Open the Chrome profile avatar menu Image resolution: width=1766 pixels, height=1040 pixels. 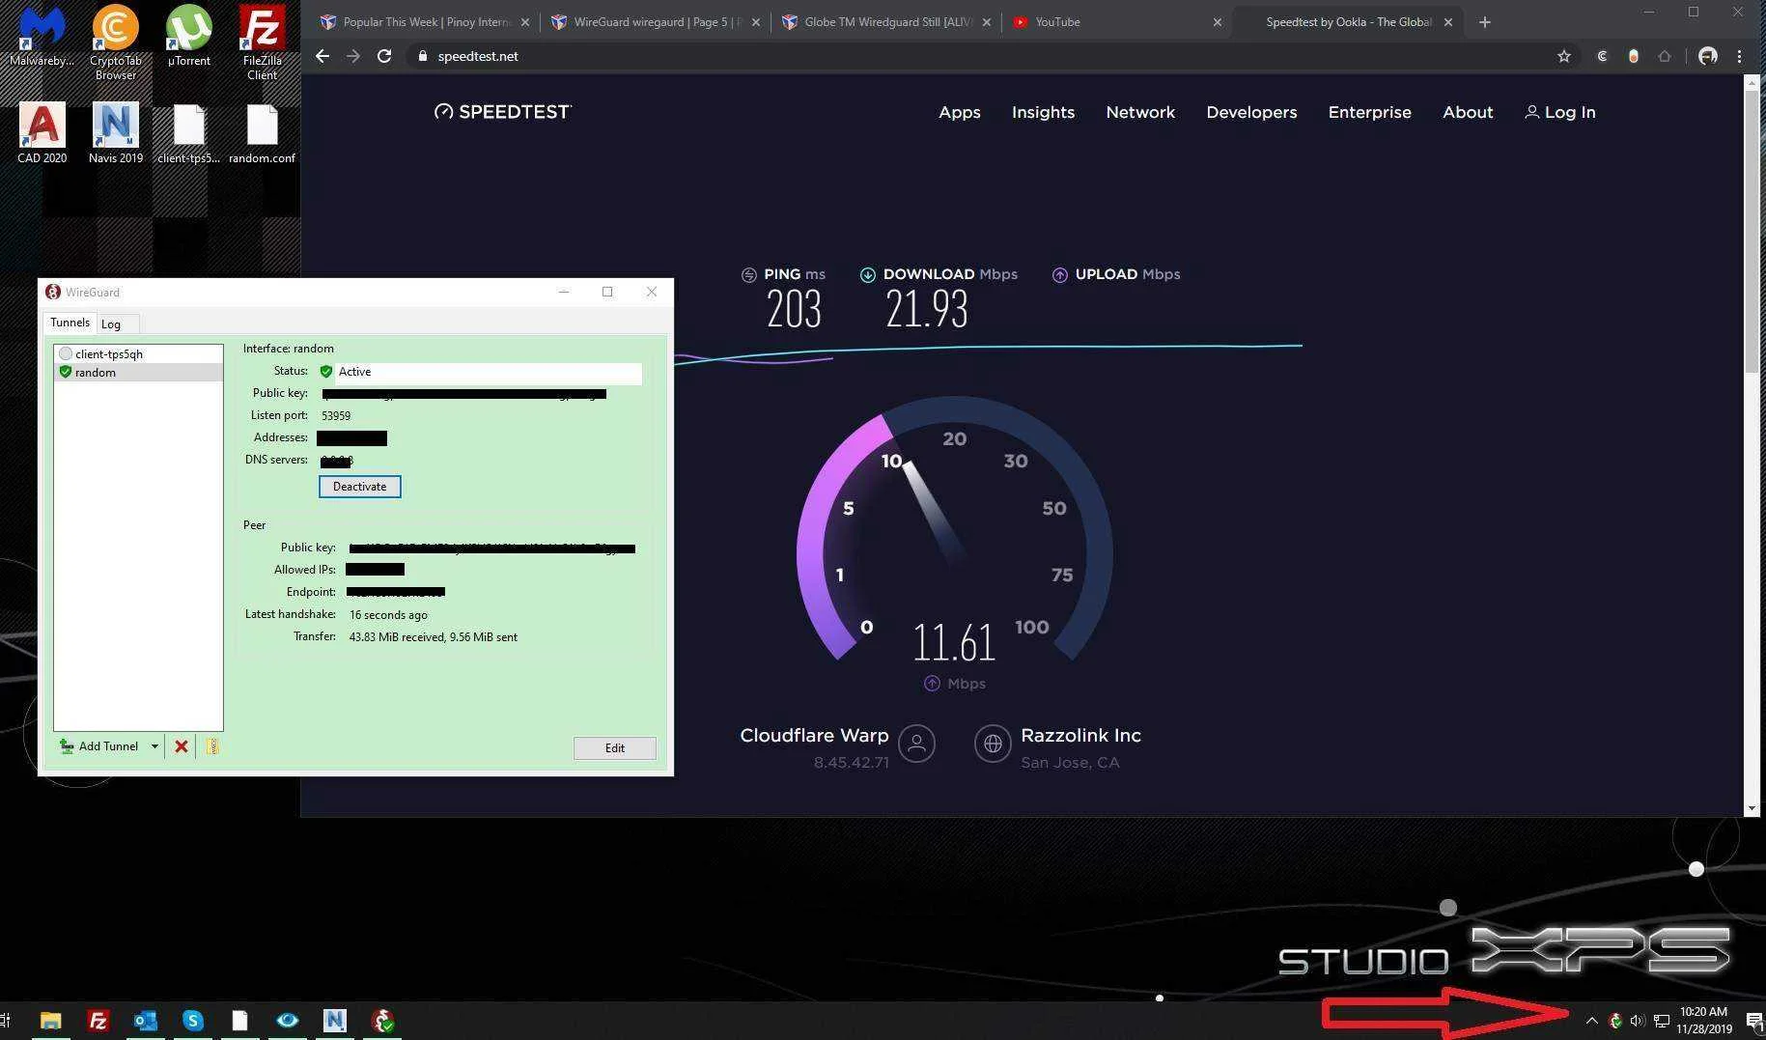click(1708, 56)
